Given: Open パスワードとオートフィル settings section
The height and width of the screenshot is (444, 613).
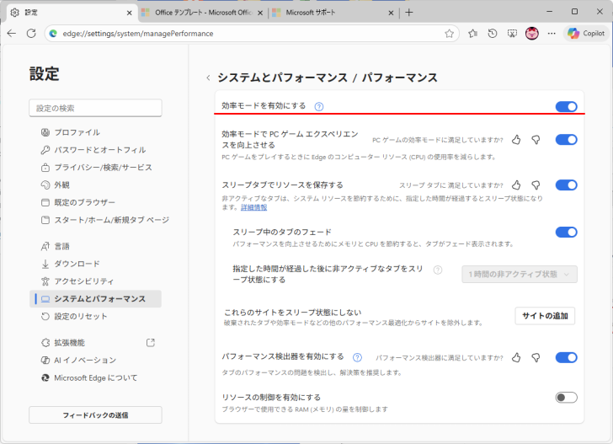Looking at the screenshot, I should click(95, 150).
